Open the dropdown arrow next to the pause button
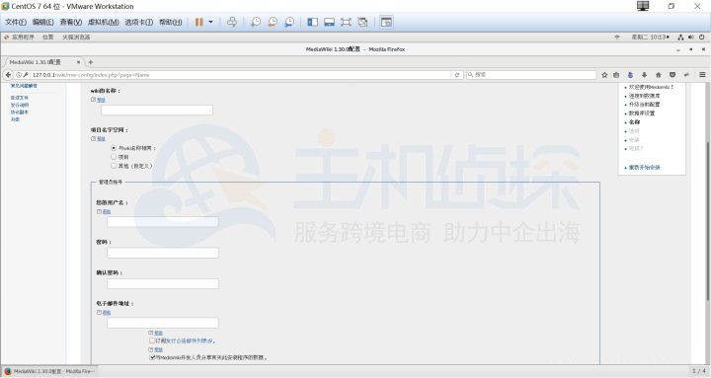711x378 pixels. click(210, 22)
